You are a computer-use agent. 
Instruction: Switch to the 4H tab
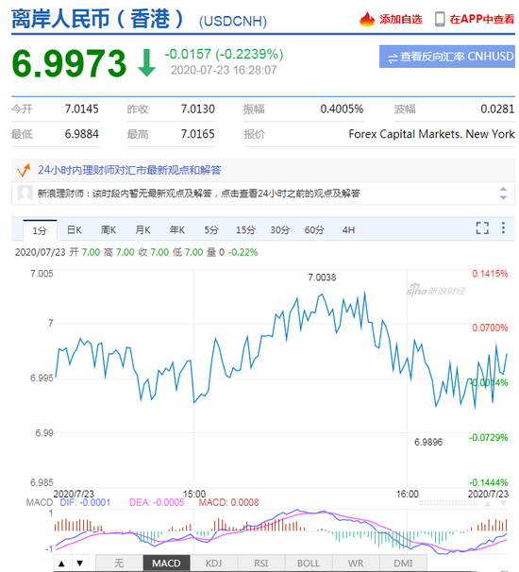tap(348, 229)
